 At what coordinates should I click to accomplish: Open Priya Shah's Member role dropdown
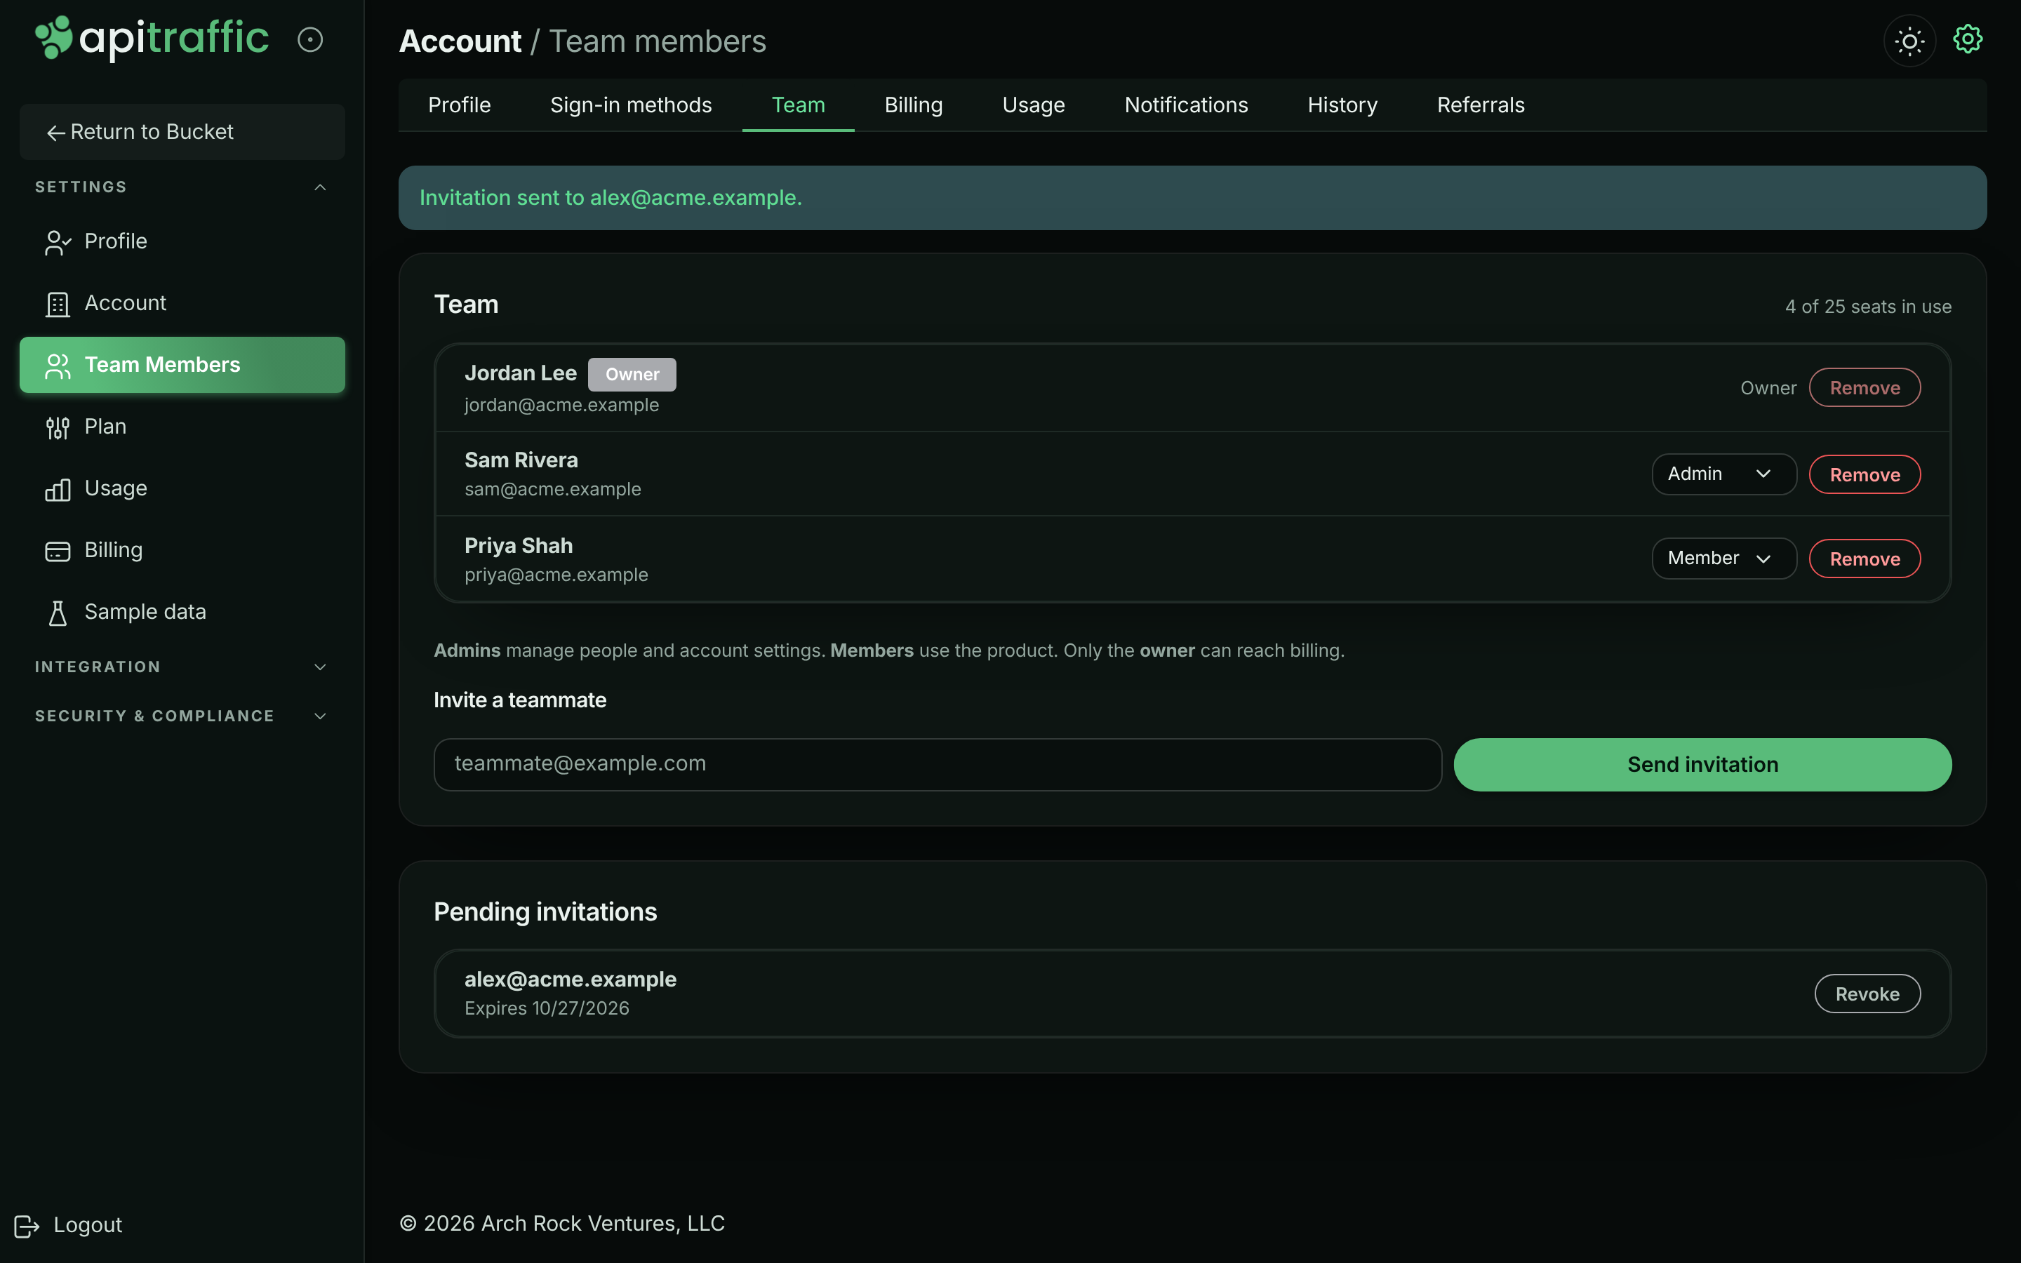pyautogui.click(x=1723, y=558)
